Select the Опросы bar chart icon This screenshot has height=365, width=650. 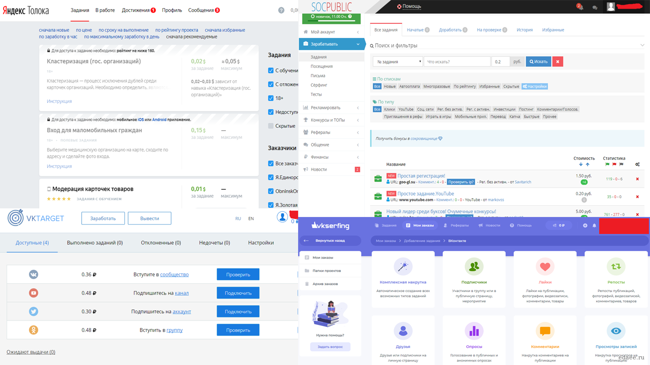(474, 331)
